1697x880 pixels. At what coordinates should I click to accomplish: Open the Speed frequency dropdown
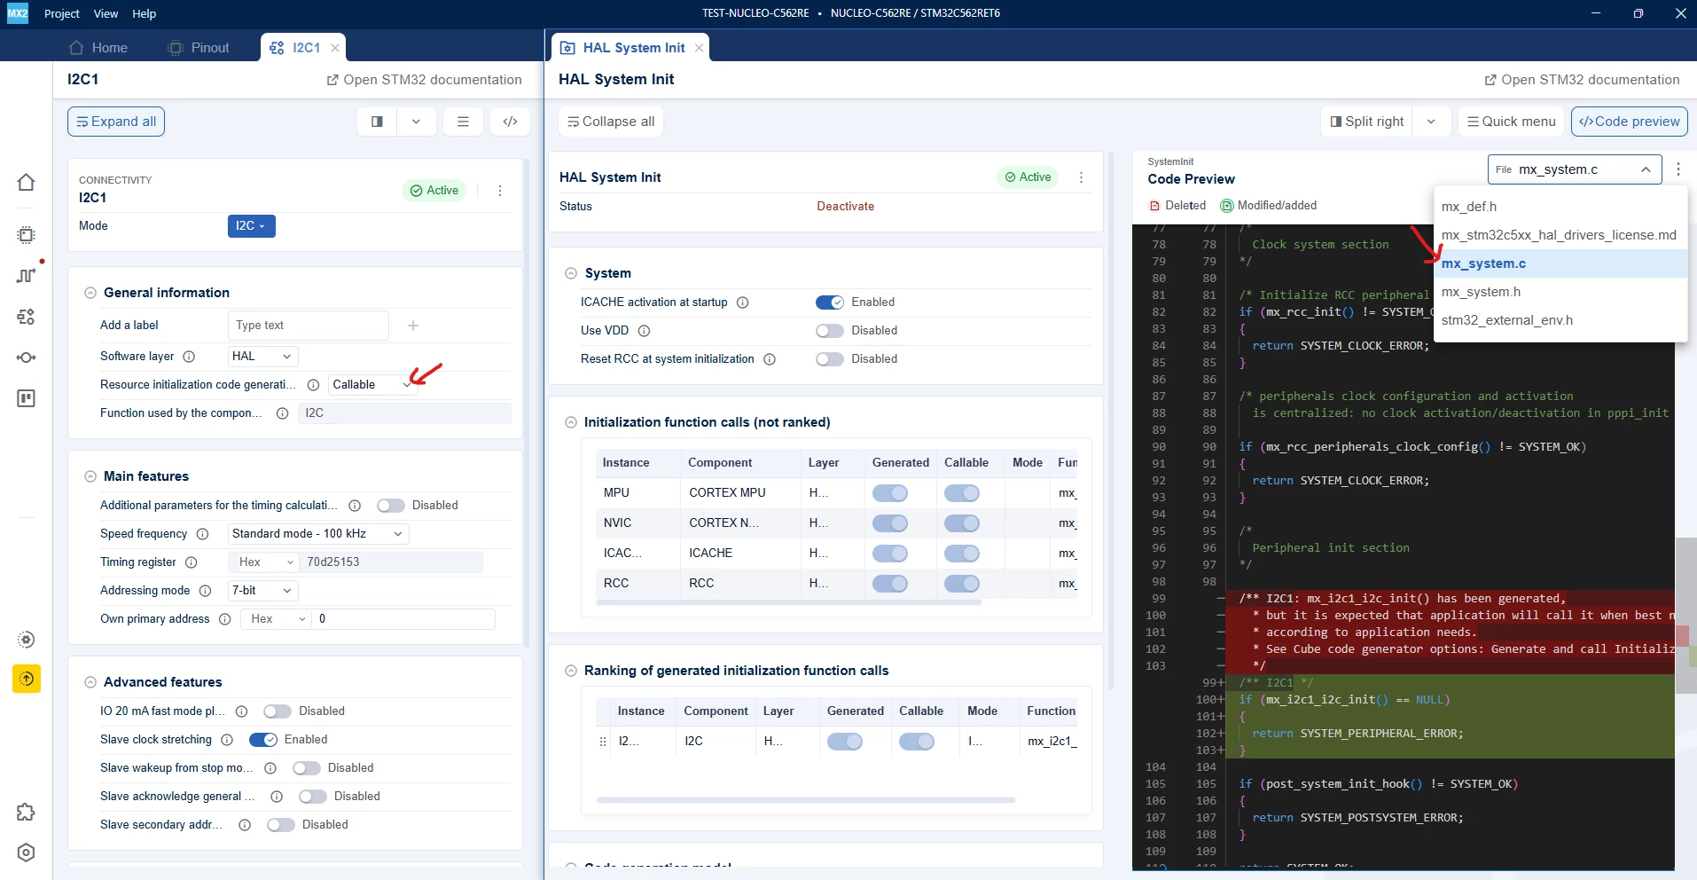317,534
